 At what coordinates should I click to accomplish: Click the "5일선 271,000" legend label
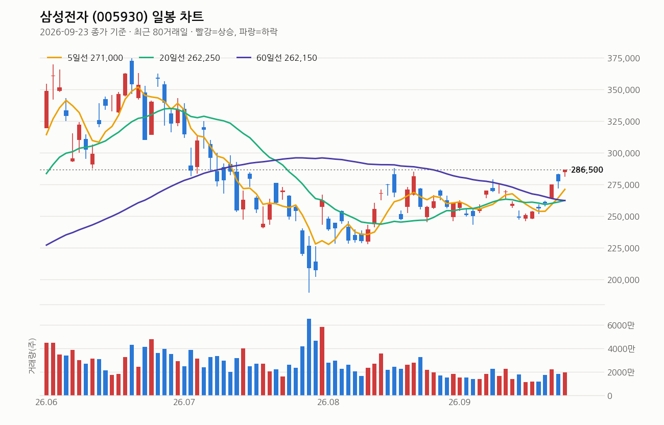tap(96, 58)
